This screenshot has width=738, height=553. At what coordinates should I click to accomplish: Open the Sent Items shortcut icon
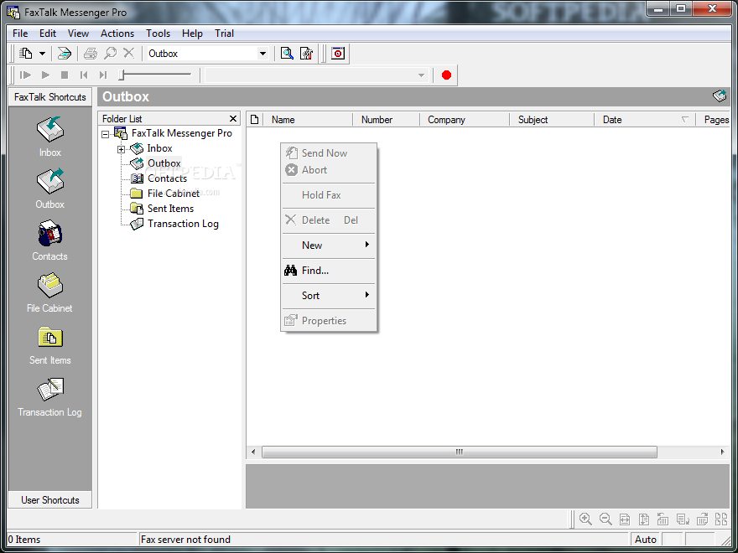[49, 337]
